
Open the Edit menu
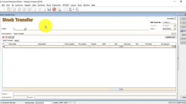click(x=3, y=5)
